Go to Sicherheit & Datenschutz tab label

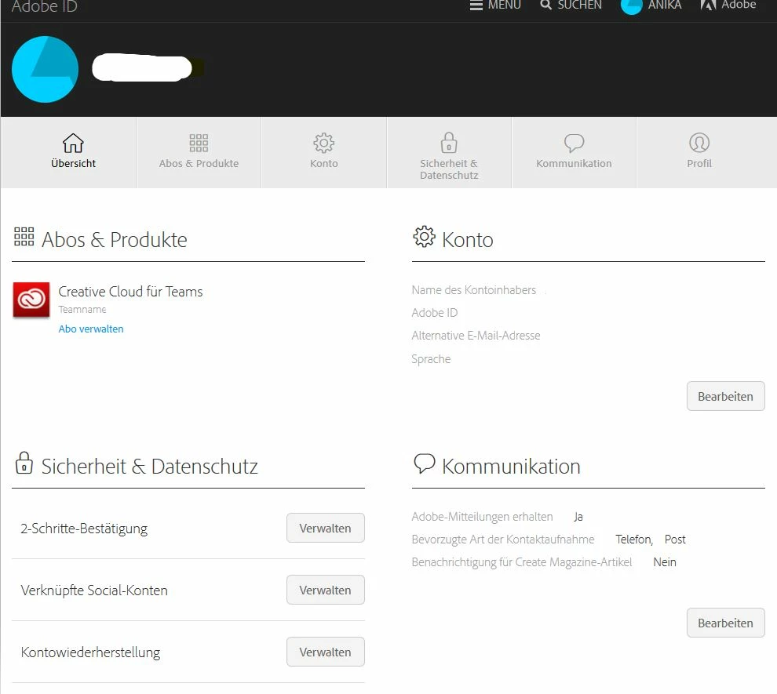coord(449,169)
